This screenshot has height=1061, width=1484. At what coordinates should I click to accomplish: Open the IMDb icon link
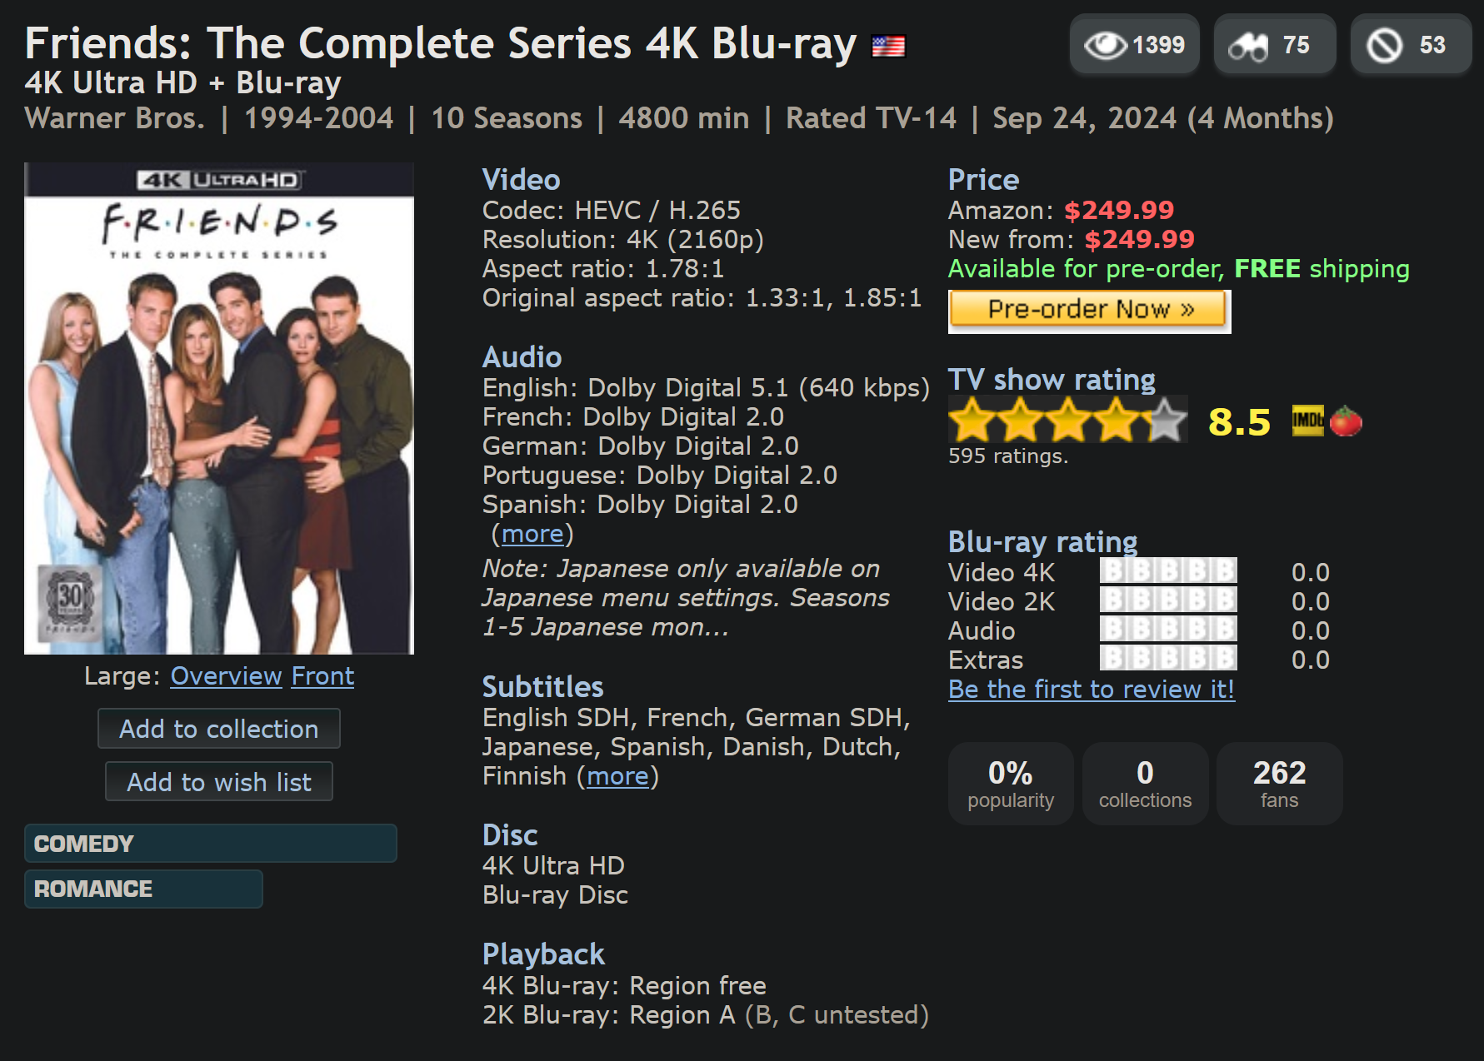click(x=1307, y=421)
